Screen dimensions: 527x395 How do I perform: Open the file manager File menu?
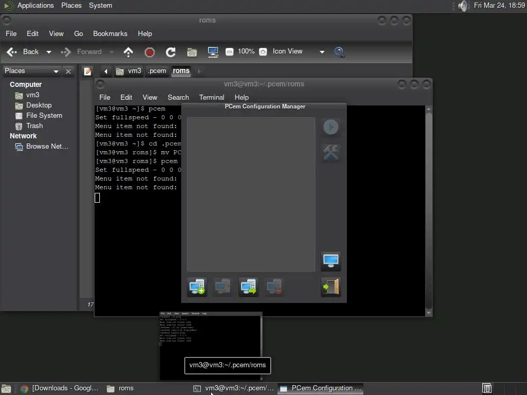(11, 33)
